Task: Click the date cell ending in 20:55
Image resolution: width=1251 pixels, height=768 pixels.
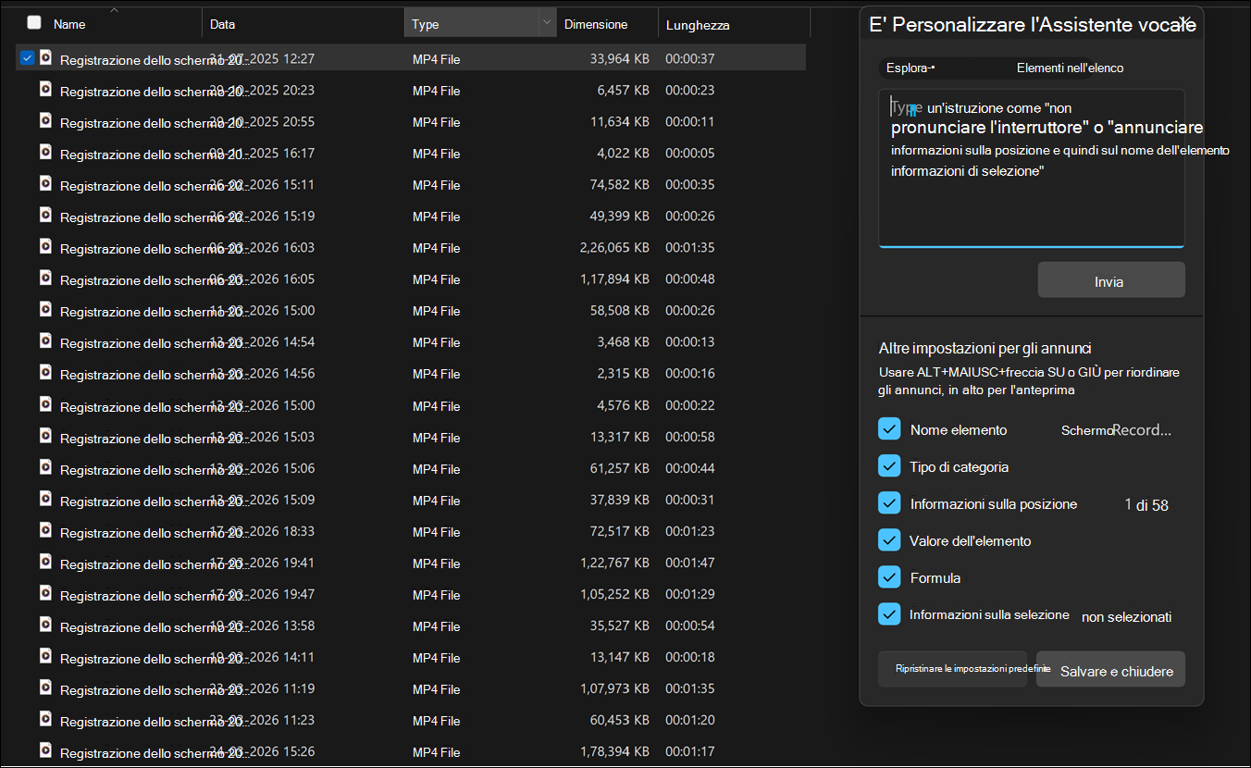Action: pos(262,121)
